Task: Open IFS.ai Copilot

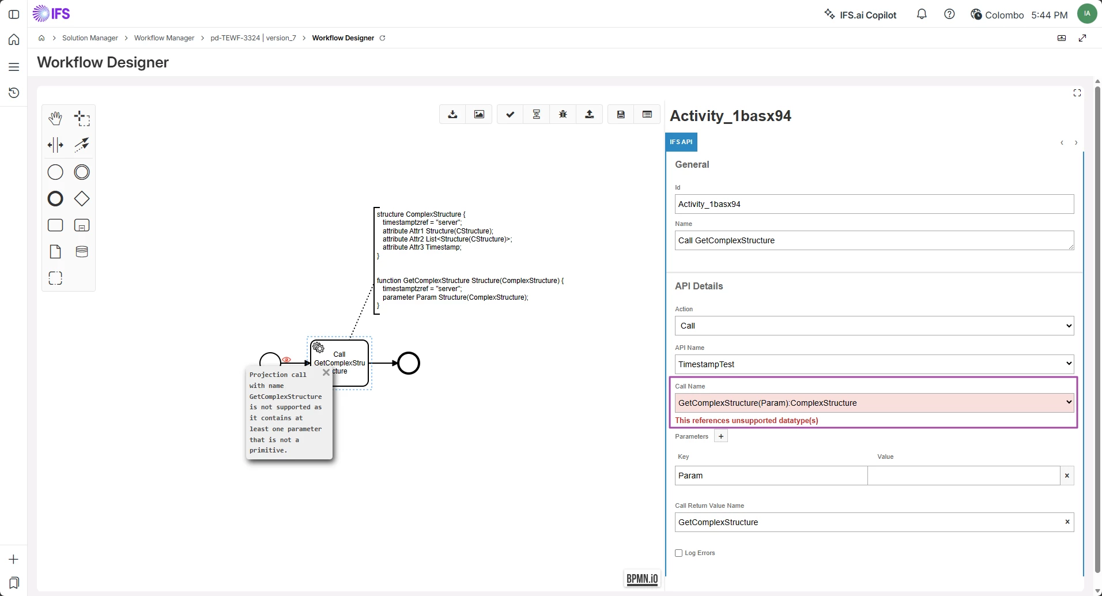Action: pos(860,14)
